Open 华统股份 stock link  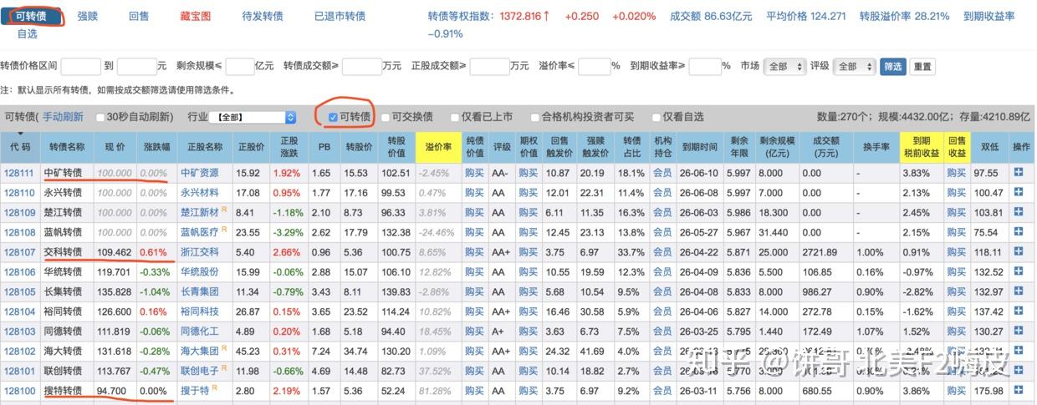pos(200,271)
